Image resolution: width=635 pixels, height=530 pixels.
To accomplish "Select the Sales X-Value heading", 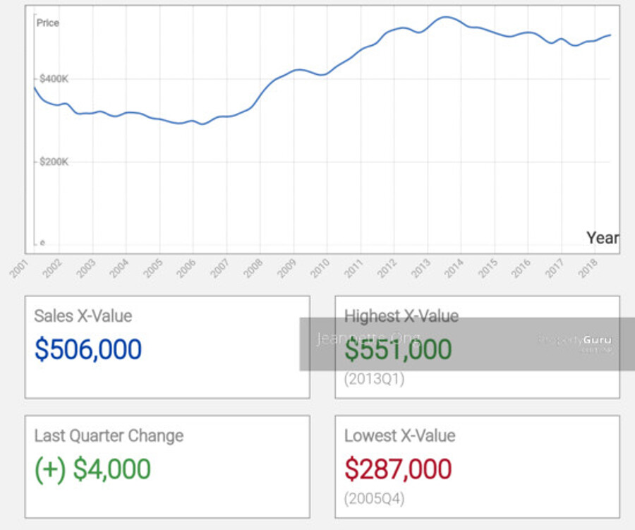I will click(x=83, y=316).
